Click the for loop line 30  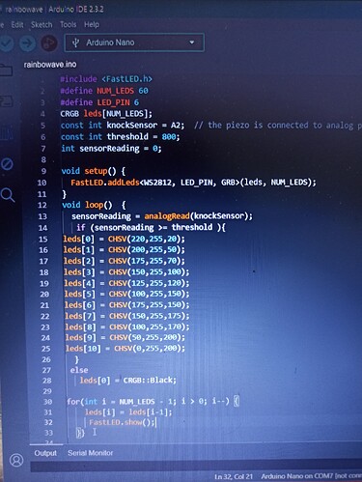point(153,402)
